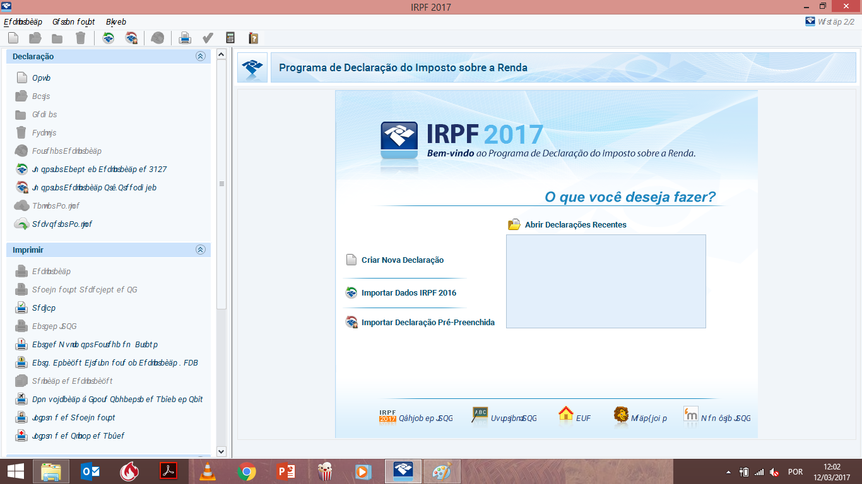Open the calculator toolbar icon
The width and height of the screenshot is (862, 484).
pyautogui.click(x=230, y=38)
